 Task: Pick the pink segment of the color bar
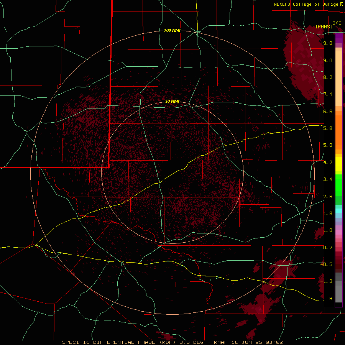click(338, 232)
